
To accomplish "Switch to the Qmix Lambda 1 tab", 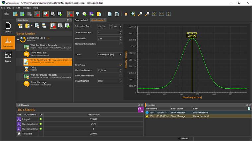I will tap(82, 20).
